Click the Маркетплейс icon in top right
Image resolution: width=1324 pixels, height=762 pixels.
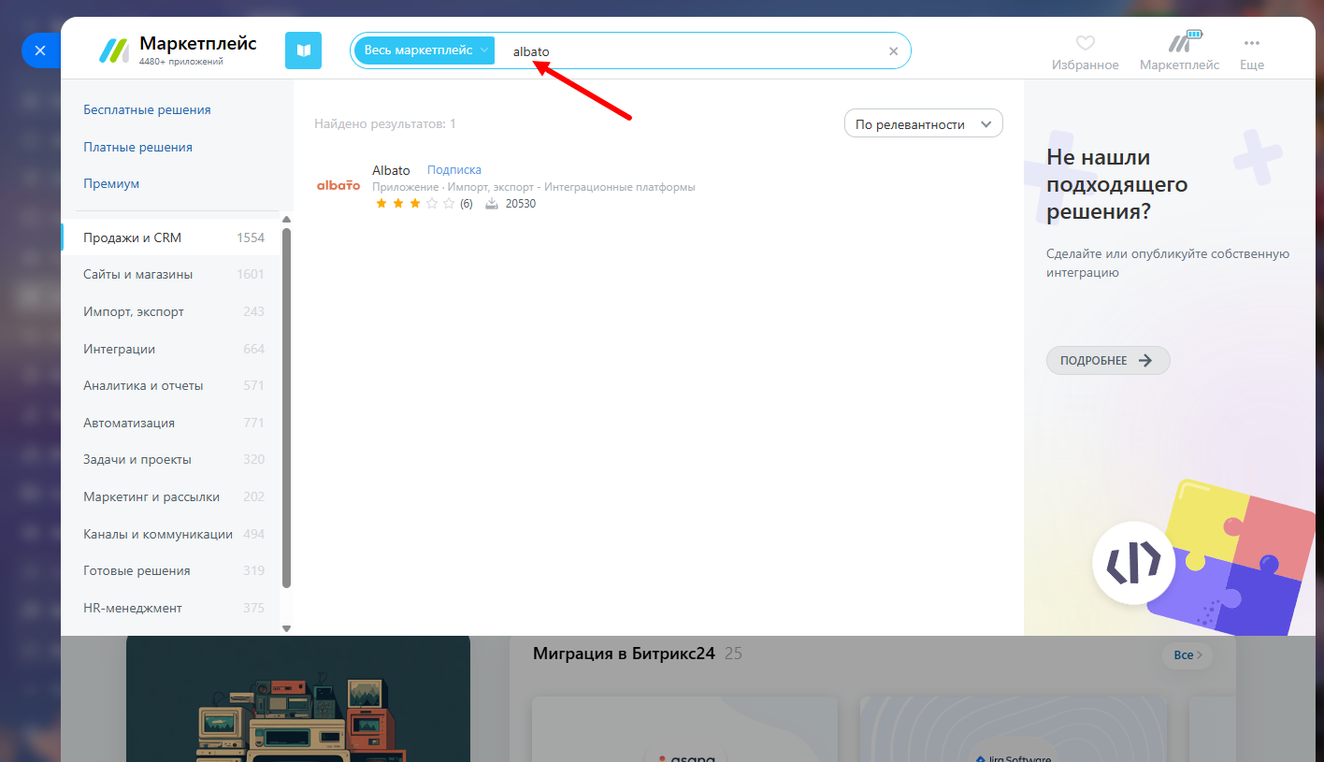tap(1179, 43)
